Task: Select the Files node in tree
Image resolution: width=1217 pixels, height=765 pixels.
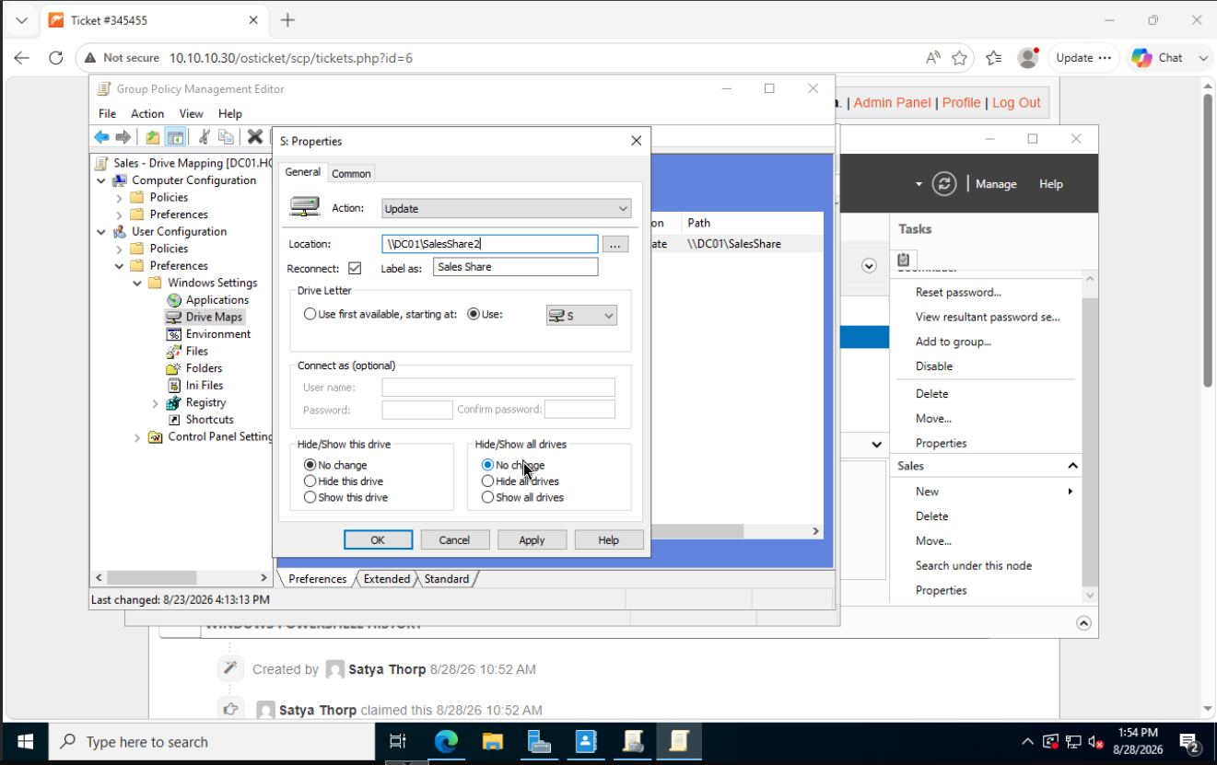Action: (196, 351)
